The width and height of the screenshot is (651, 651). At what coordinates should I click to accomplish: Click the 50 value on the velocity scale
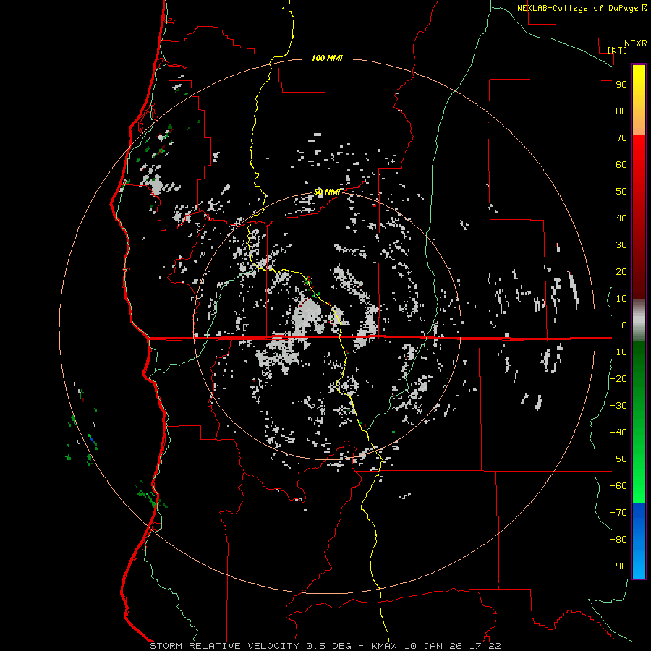point(621,192)
